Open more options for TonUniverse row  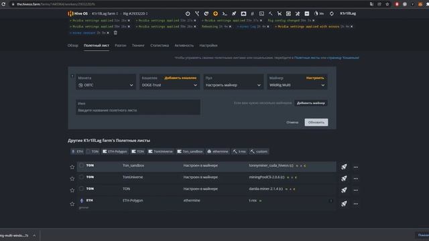tap(356, 179)
